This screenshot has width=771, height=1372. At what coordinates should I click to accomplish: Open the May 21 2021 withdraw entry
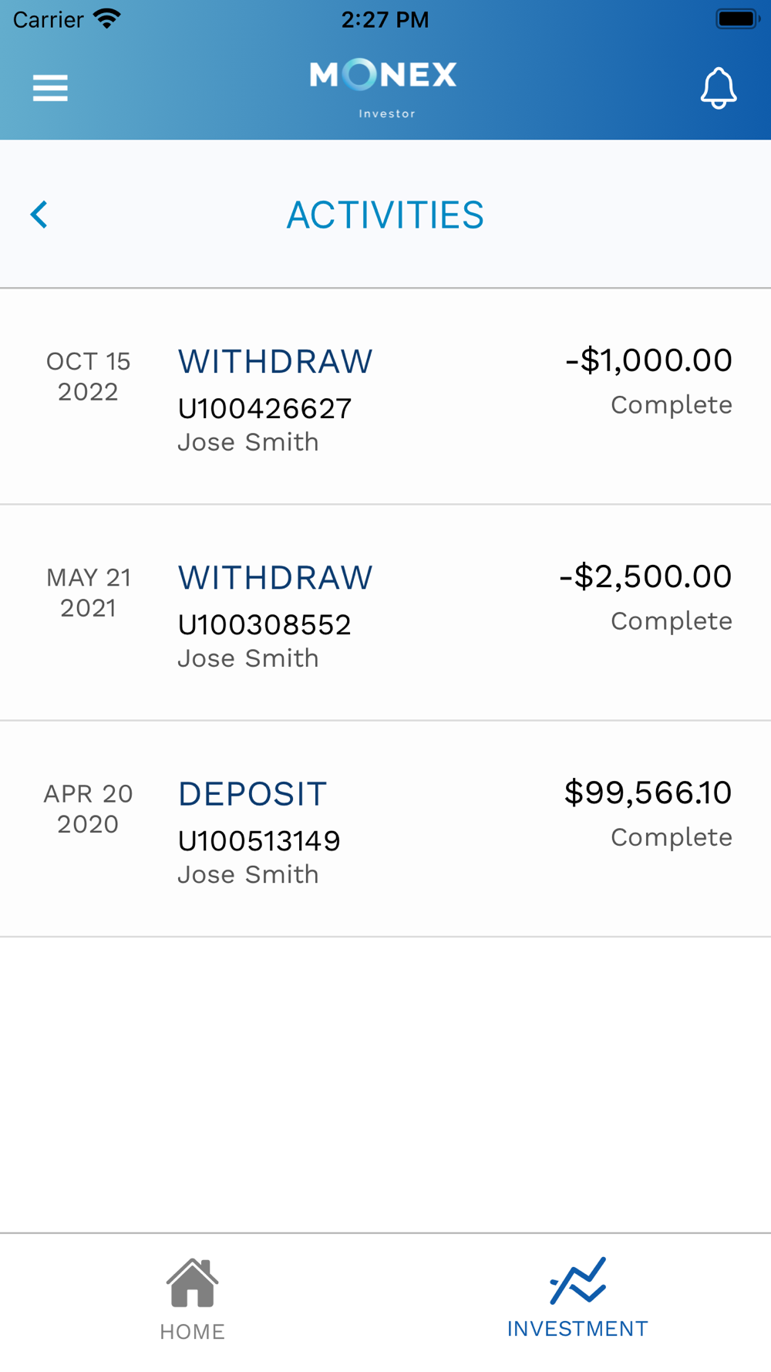coord(385,613)
